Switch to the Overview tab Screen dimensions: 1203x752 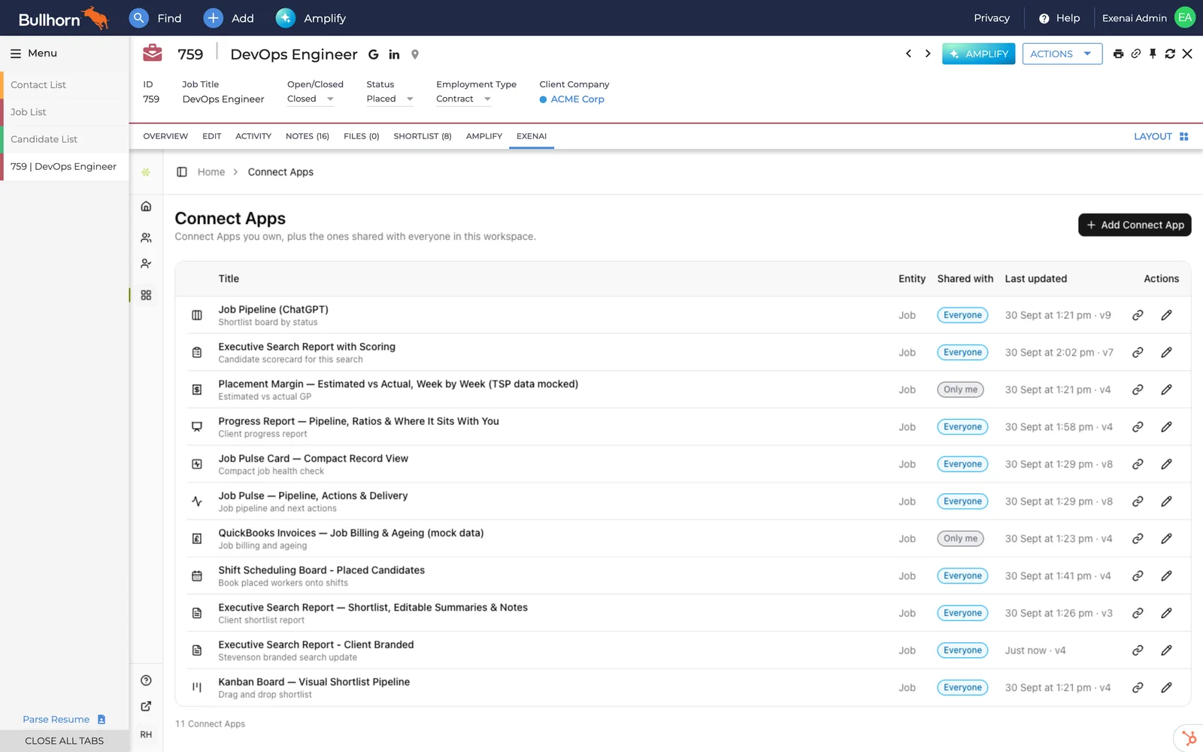[x=165, y=136]
